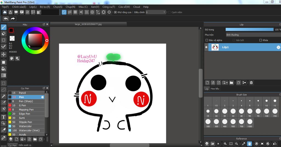Select the Text tool
The width and height of the screenshot is (281, 147).
click(x=4, y=117)
